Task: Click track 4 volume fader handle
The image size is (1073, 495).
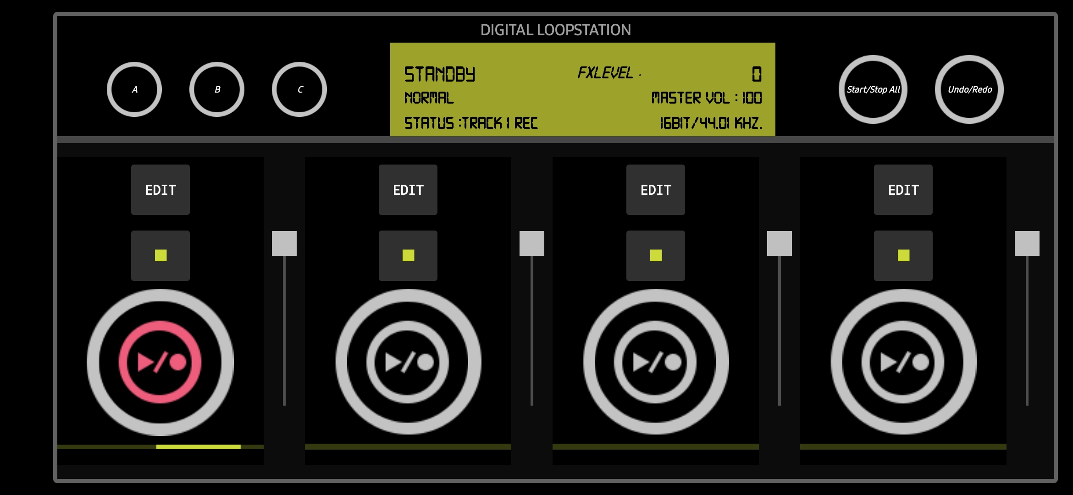Action: click(x=1027, y=243)
